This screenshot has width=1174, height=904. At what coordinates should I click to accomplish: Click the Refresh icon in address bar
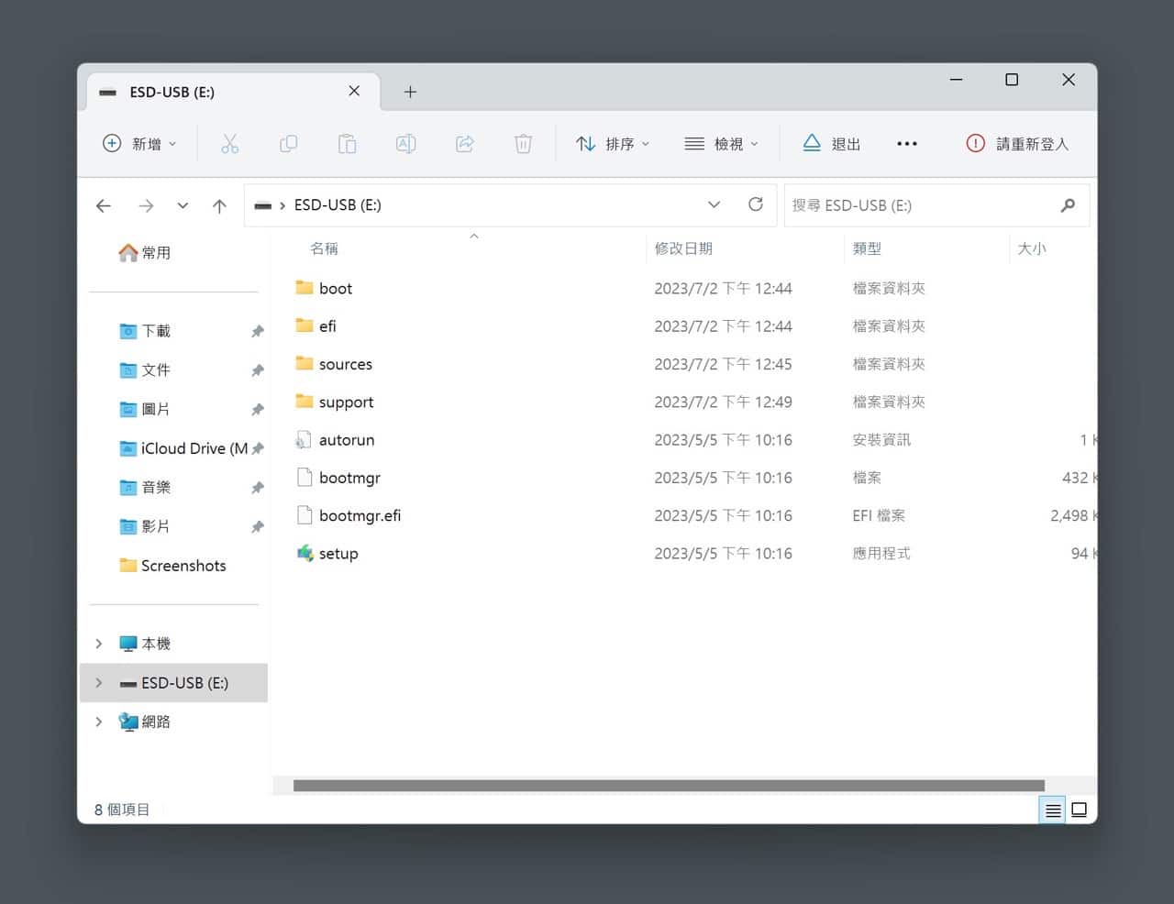(756, 204)
